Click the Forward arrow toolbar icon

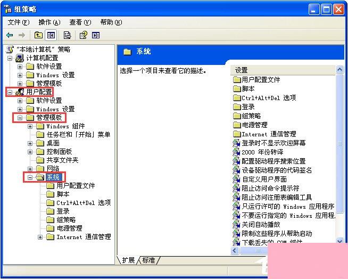[x=22, y=35]
